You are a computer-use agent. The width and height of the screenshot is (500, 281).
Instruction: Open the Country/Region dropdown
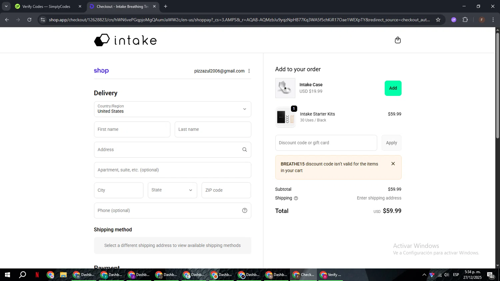click(x=172, y=109)
